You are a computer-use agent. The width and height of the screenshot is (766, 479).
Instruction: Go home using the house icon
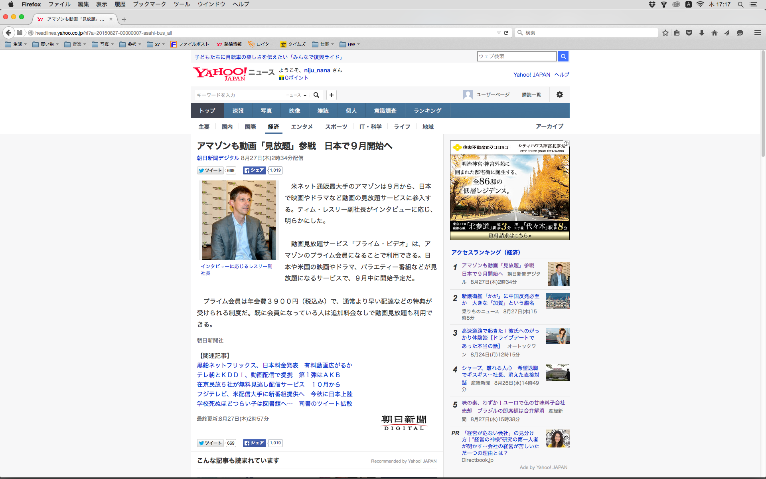coord(714,33)
